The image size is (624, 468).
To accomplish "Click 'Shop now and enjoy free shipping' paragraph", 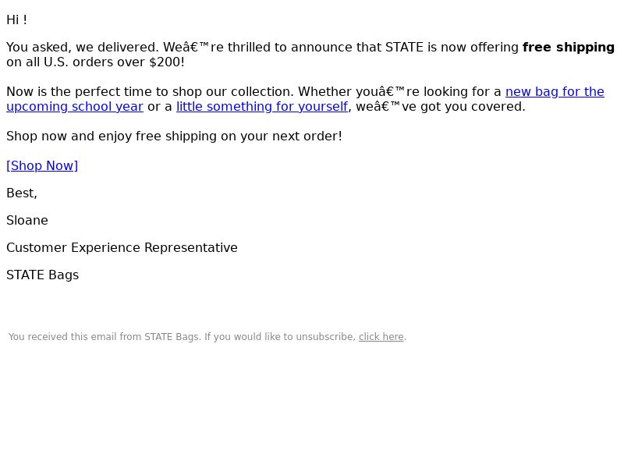I will click(x=174, y=136).
